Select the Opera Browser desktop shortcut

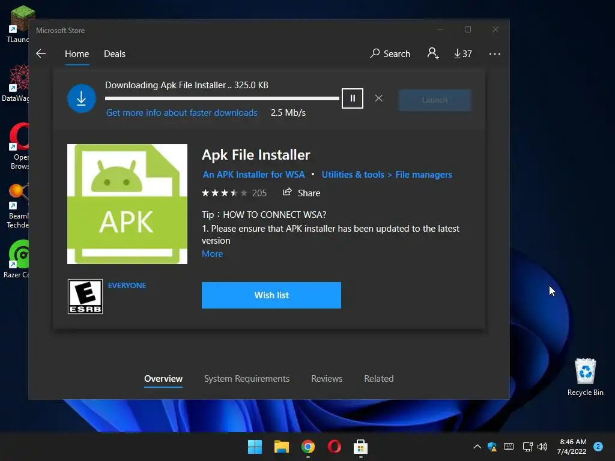(19, 146)
